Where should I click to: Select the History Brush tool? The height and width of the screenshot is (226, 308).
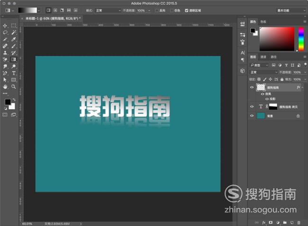(14, 53)
